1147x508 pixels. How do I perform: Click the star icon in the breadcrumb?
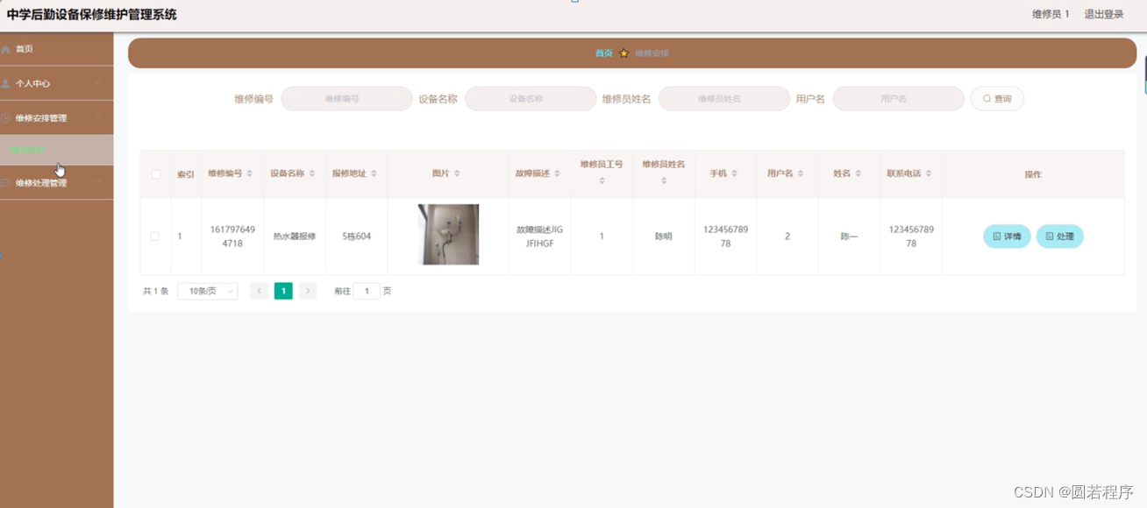click(x=623, y=53)
